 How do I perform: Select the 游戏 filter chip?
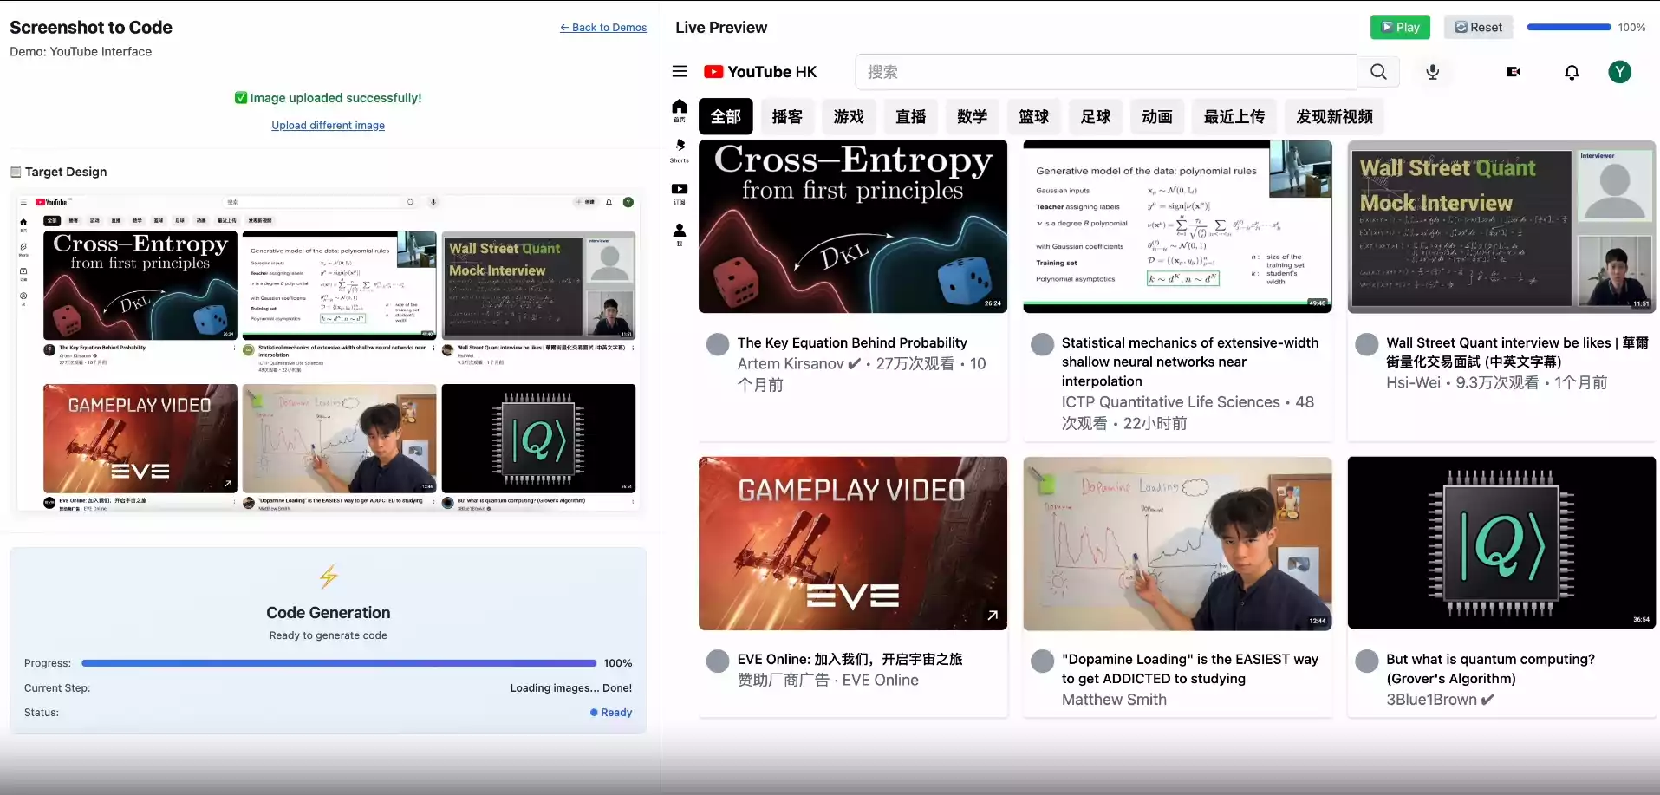(x=849, y=116)
